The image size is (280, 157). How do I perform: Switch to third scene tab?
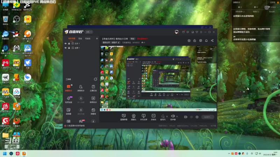point(88,38)
